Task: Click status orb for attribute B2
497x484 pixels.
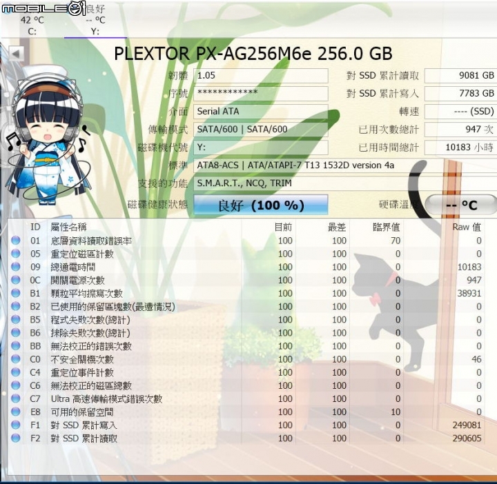Action: click(x=15, y=306)
